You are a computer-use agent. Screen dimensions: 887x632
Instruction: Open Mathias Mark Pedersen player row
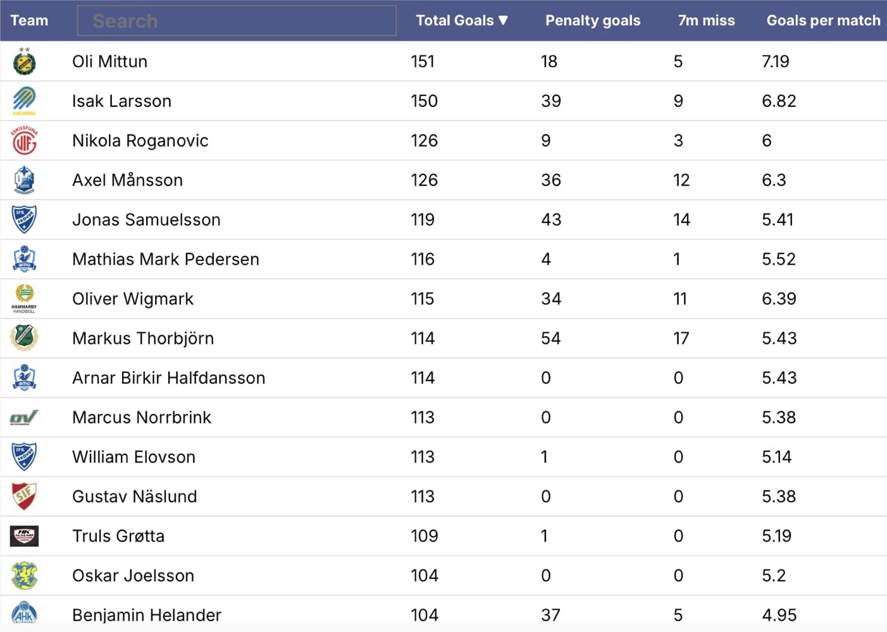click(x=166, y=259)
